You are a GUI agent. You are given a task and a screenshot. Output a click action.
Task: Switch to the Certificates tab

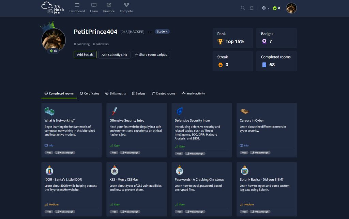pyautogui.click(x=90, y=94)
